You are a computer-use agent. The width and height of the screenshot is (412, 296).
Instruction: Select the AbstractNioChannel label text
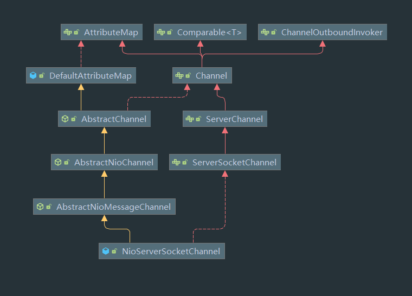coord(114,163)
